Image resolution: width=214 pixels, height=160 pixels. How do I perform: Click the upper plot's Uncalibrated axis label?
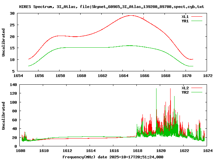pos(4,42)
